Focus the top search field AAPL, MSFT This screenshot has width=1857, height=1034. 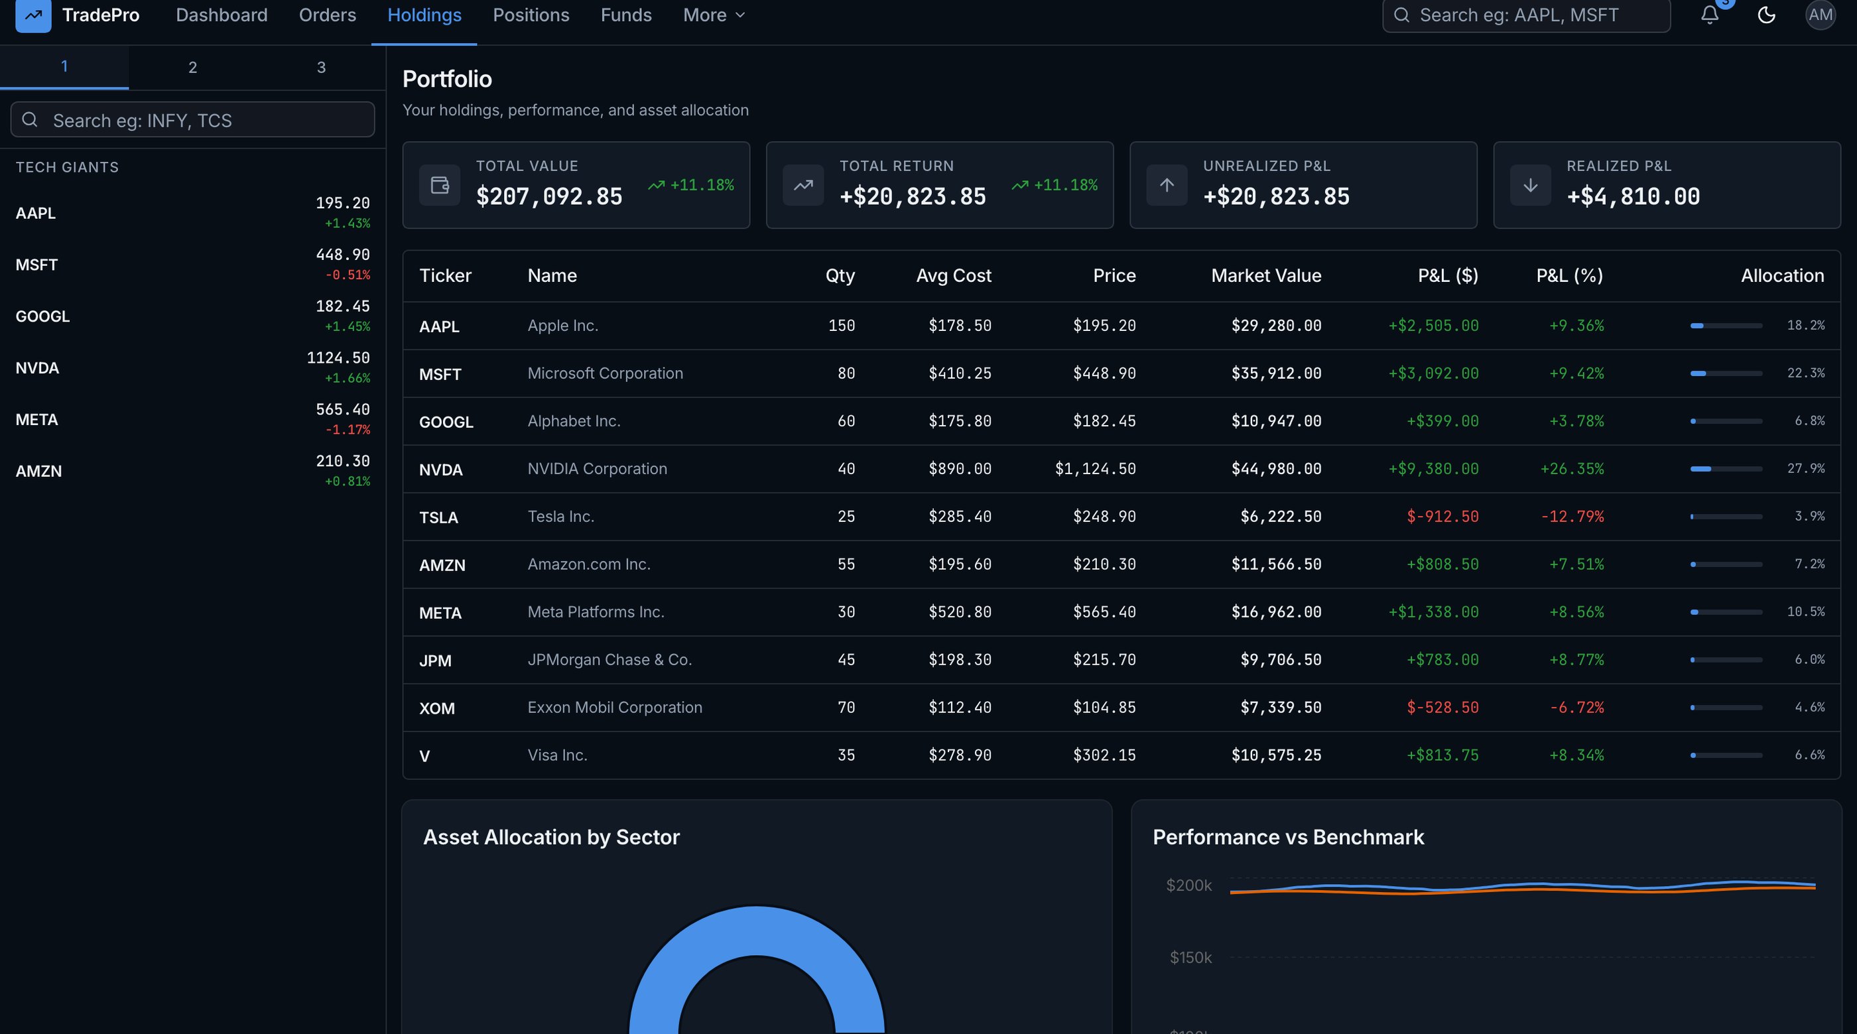1526,15
